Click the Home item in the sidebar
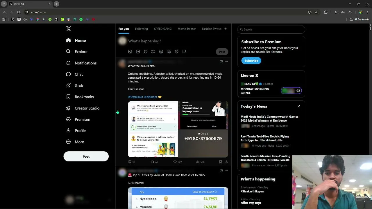 click(76, 40)
